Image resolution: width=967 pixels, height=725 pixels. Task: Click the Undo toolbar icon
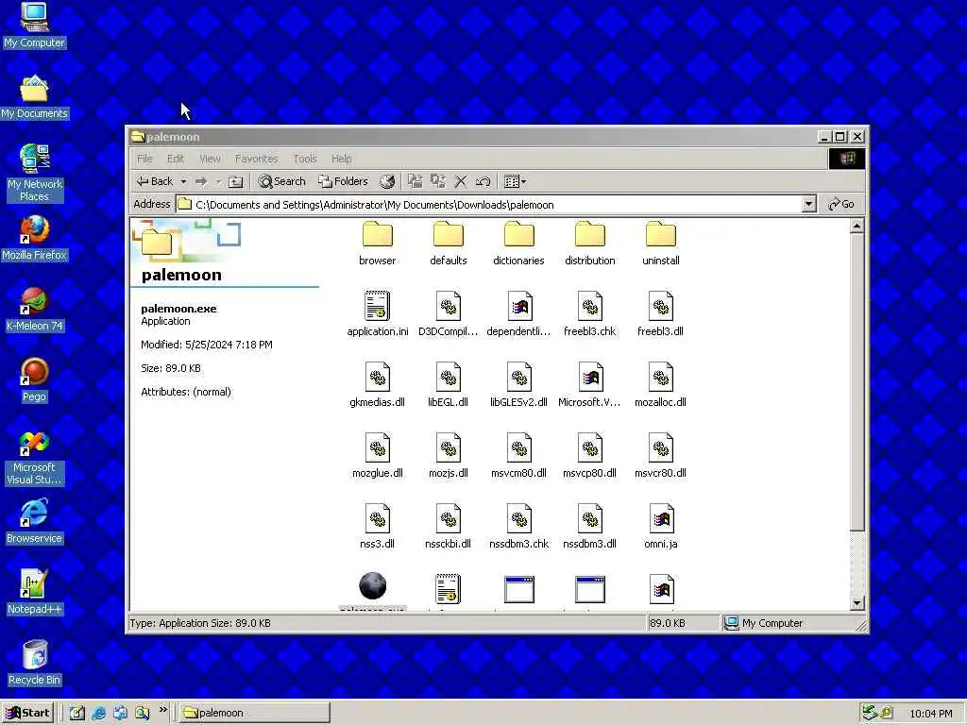tap(483, 181)
